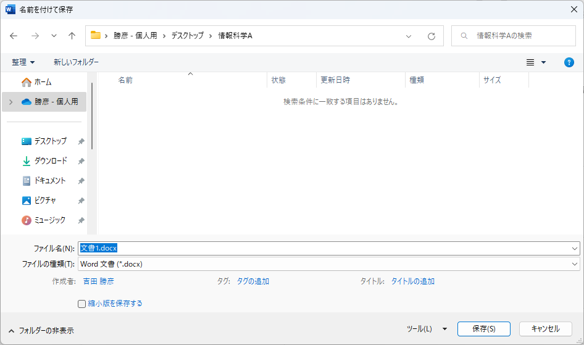Click the pin icon next to デスクトップ
584x345 pixels.
point(81,141)
